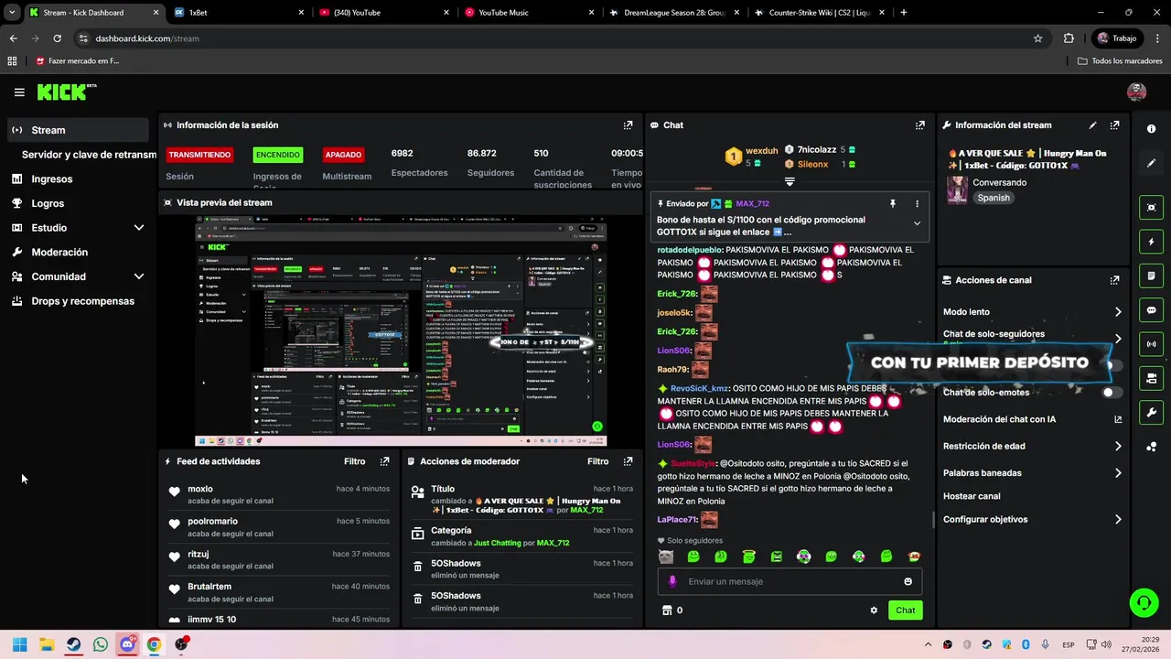Click Filtro in Feed de actividades
This screenshot has height=659, width=1171.
click(x=354, y=461)
